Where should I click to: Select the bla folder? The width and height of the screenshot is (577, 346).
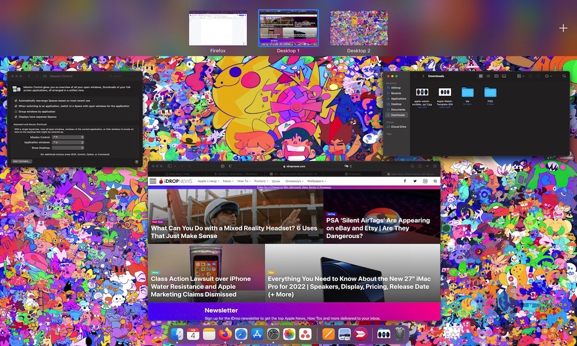[467, 92]
